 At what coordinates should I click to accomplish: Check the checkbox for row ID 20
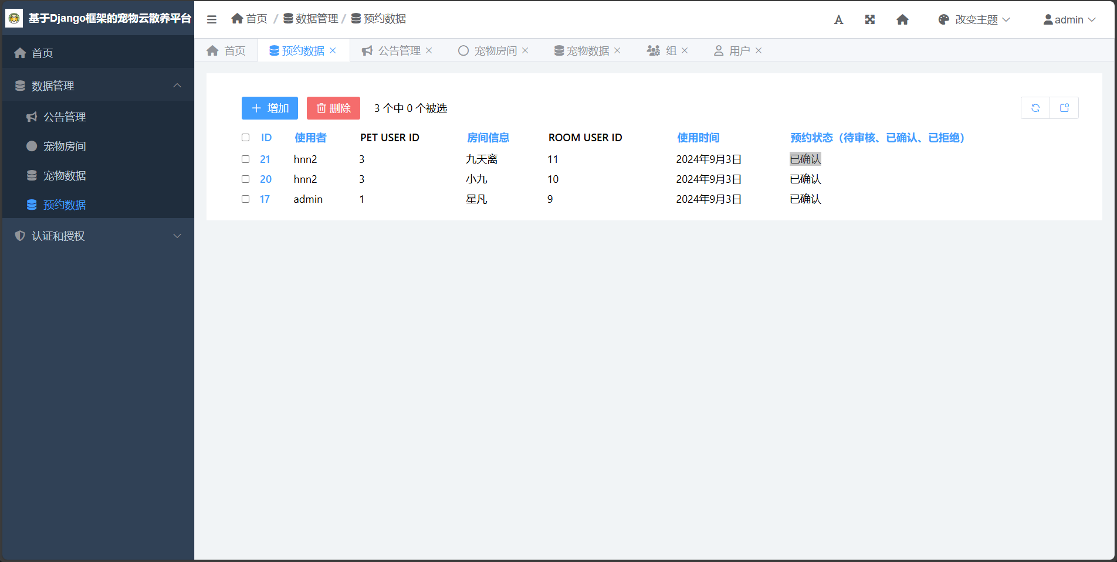246,179
